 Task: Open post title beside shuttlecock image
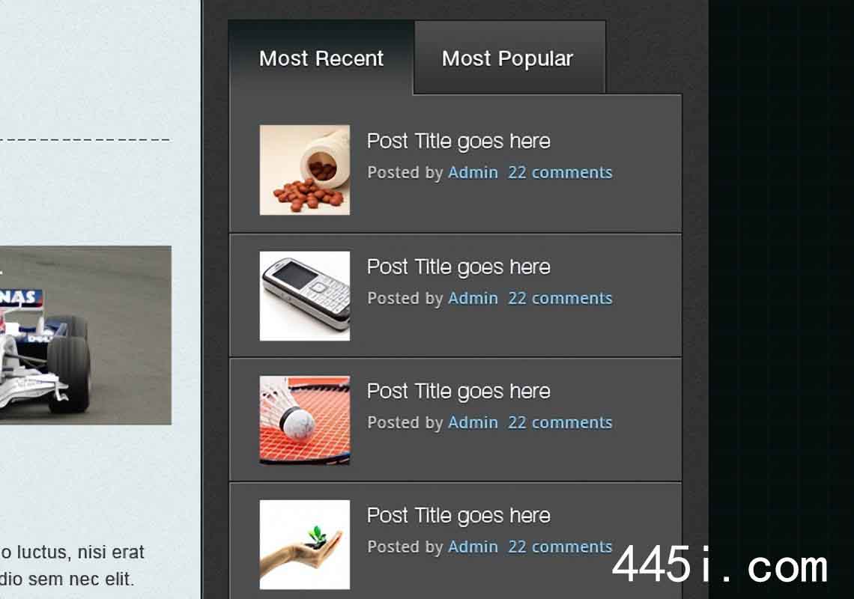[x=458, y=392]
